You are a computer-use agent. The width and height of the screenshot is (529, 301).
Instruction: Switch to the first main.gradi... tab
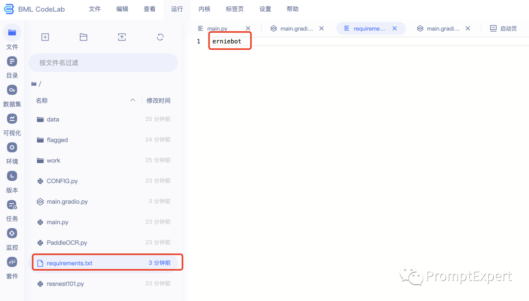click(x=296, y=29)
